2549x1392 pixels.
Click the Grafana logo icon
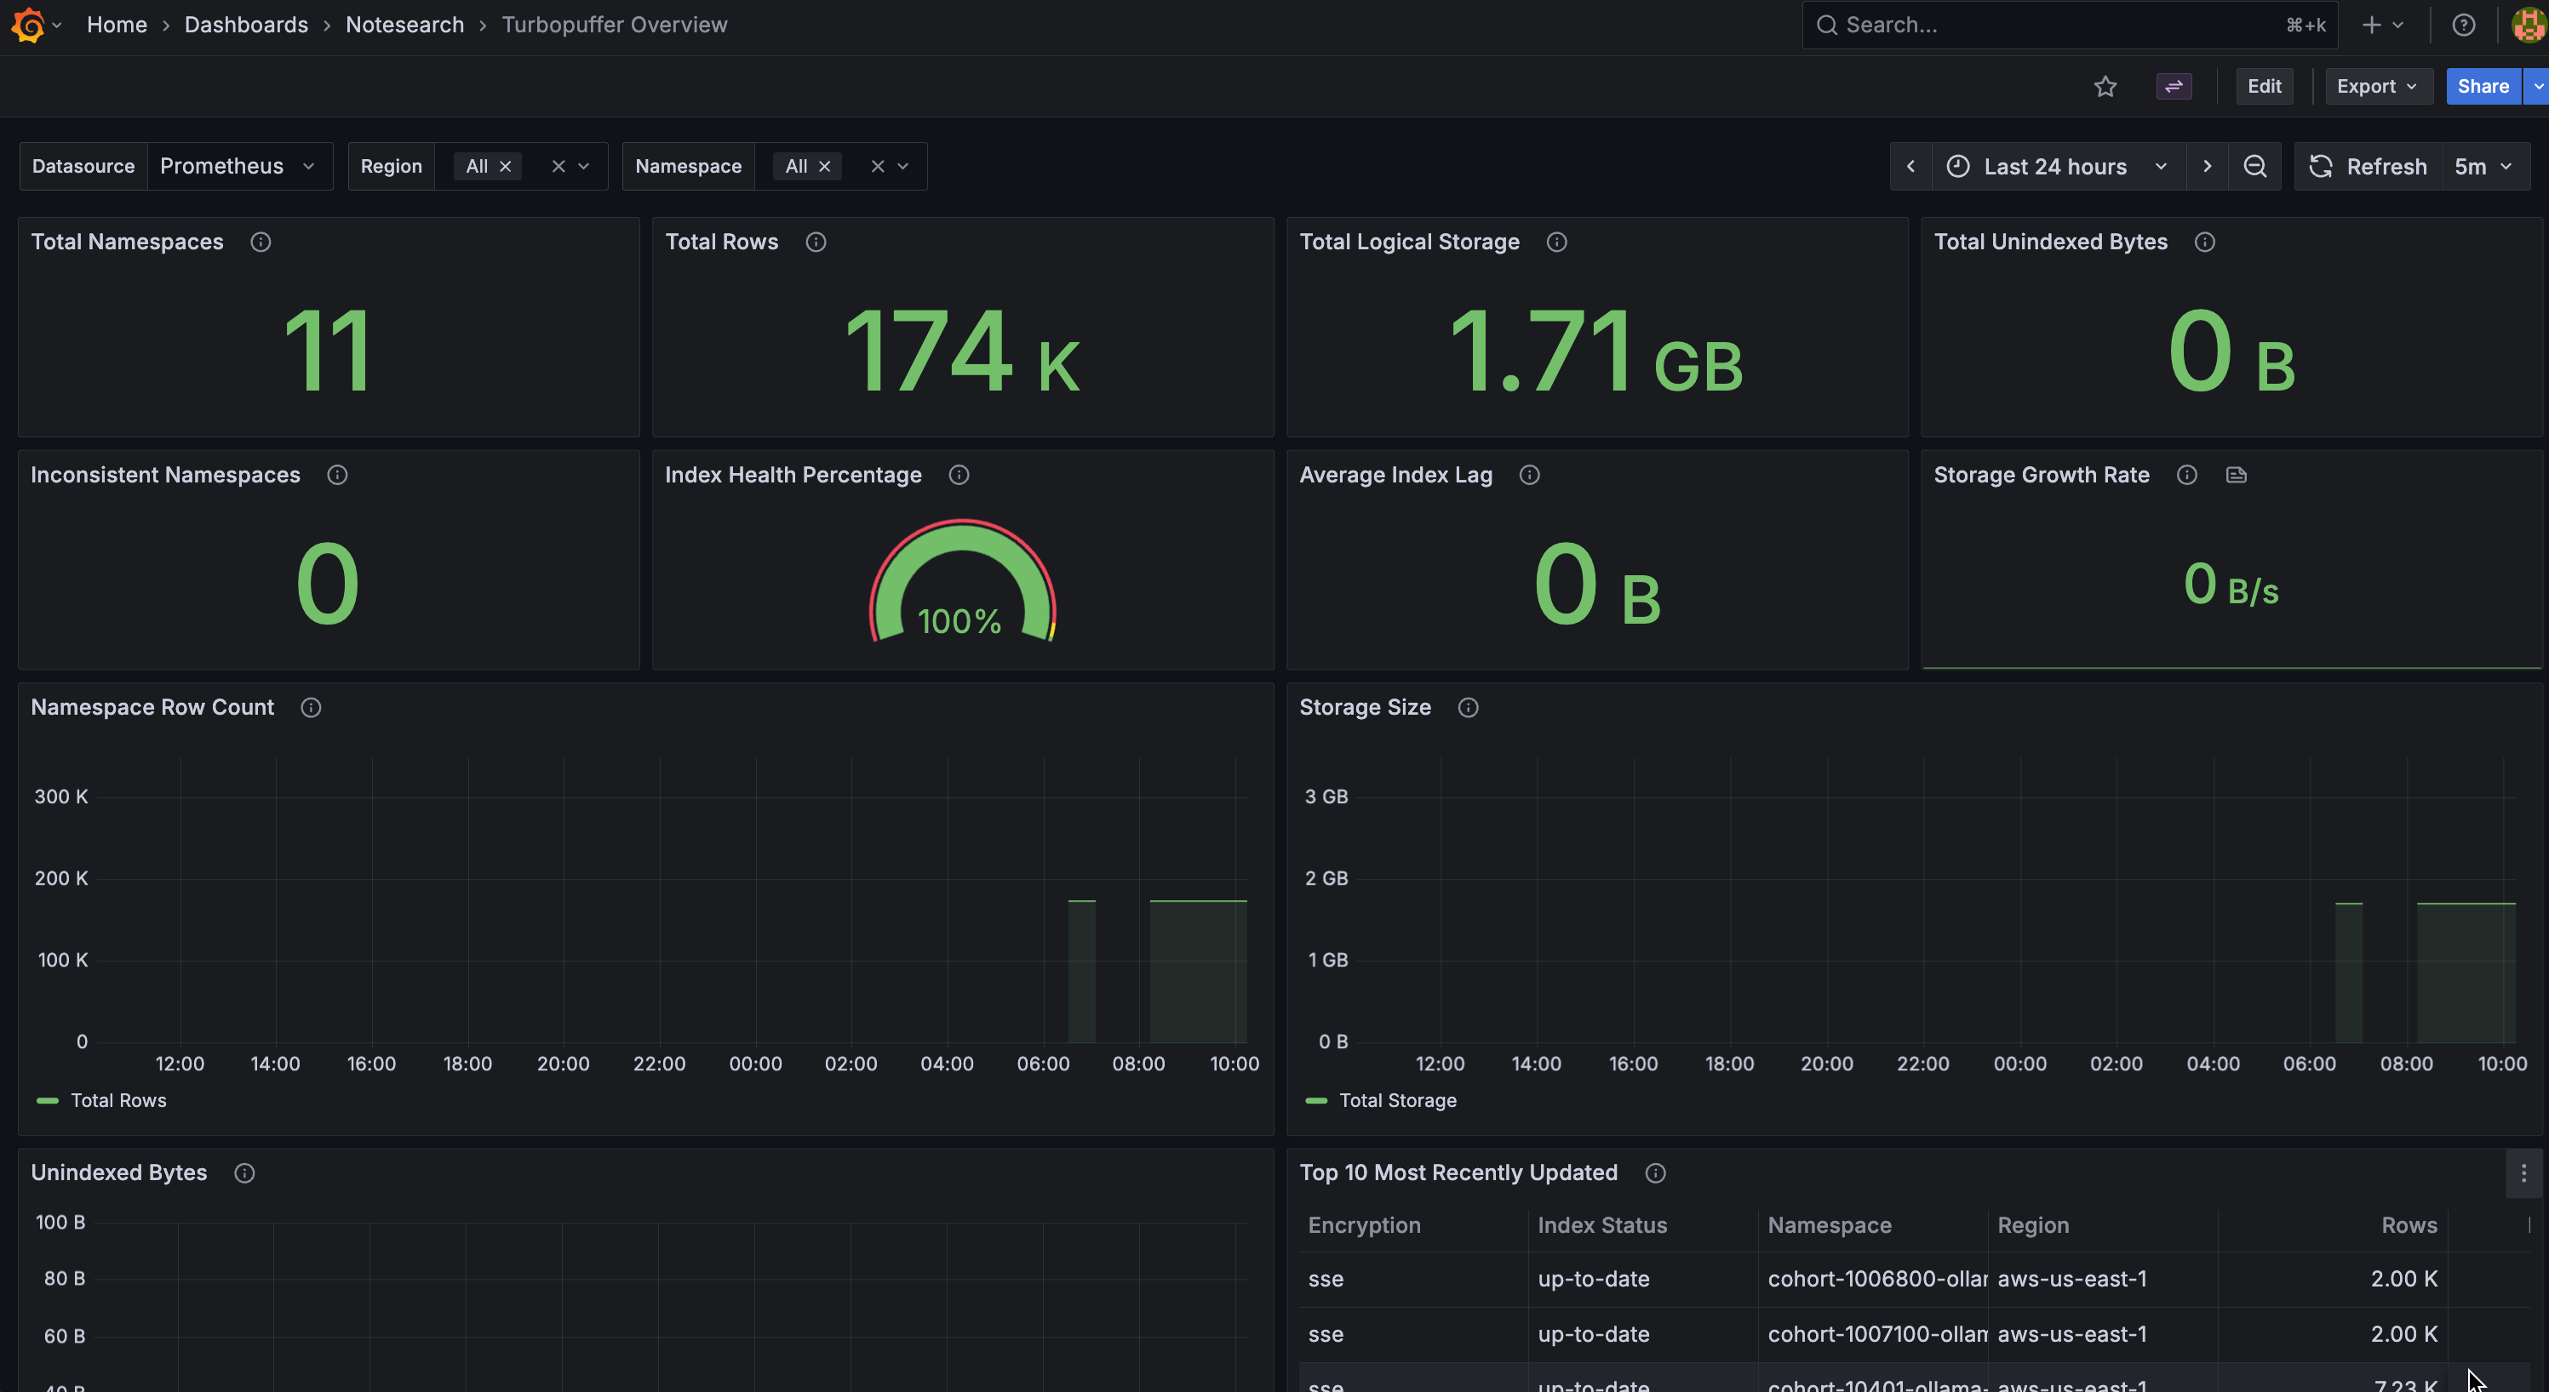click(x=29, y=25)
